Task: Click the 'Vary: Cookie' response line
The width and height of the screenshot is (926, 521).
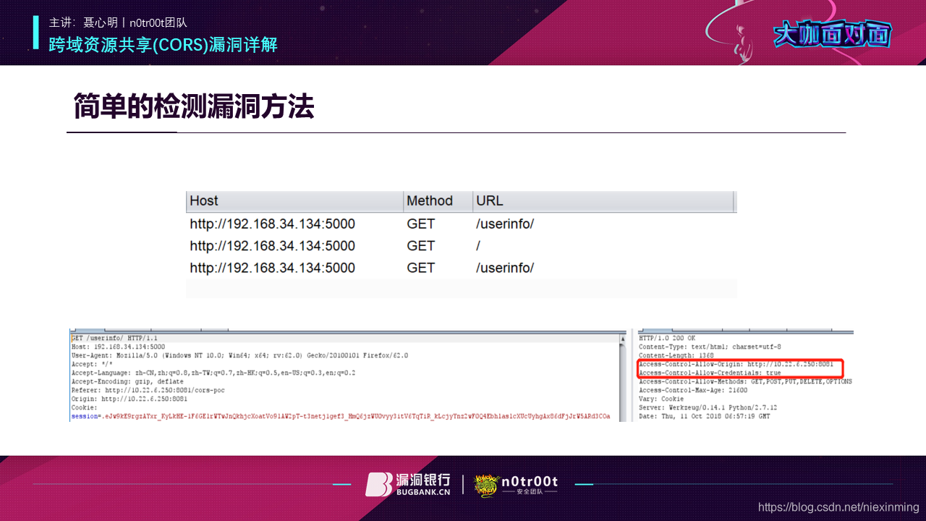Action: 661,399
